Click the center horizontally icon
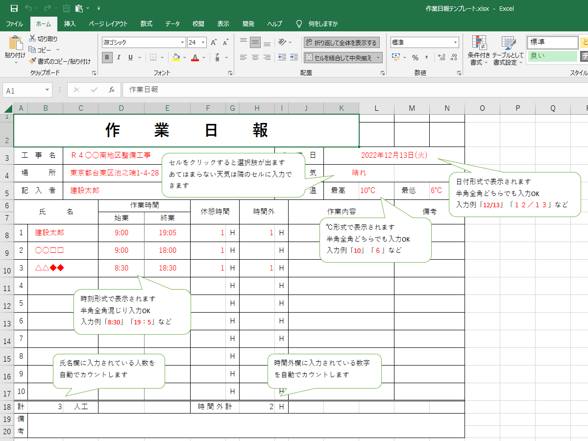This screenshot has width=588, height=441. click(255, 57)
